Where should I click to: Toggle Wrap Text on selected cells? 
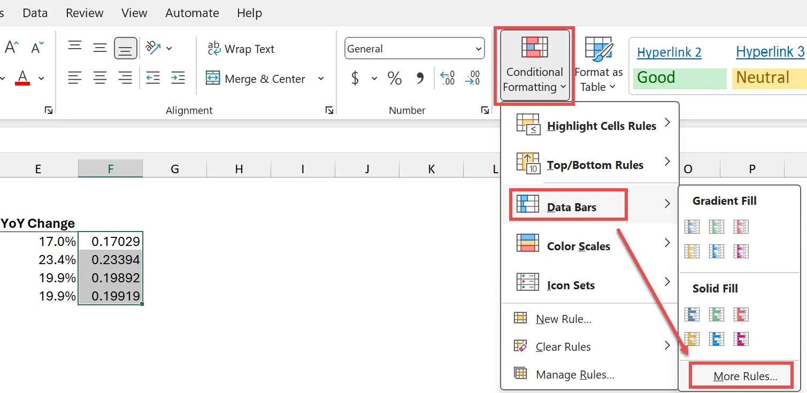point(241,49)
